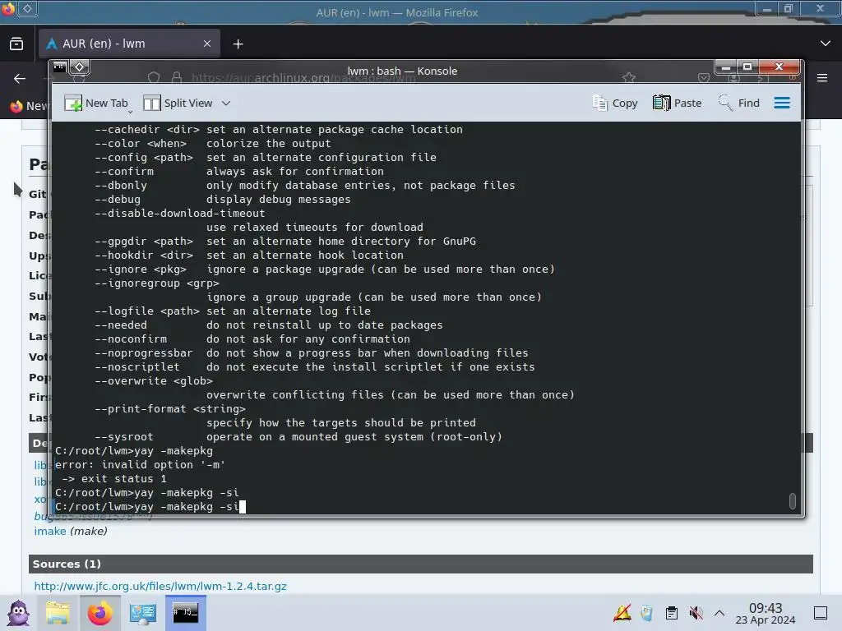Click Paste in the Konsole toolbar
Image resolution: width=842 pixels, height=631 pixels.
click(678, 103)
